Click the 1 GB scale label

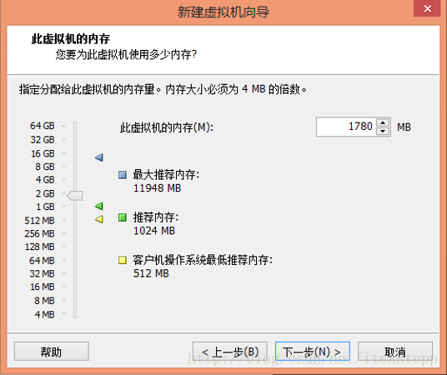[45, 207]
